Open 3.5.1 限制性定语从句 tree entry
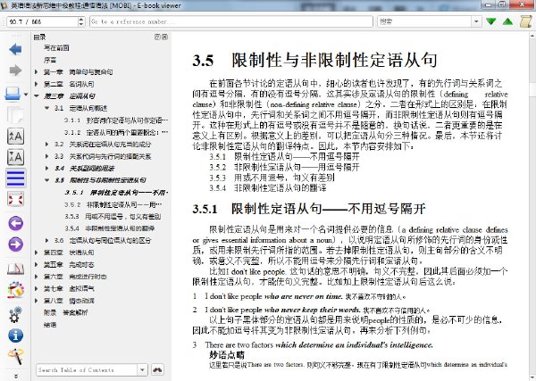 (x=116, y=193)
